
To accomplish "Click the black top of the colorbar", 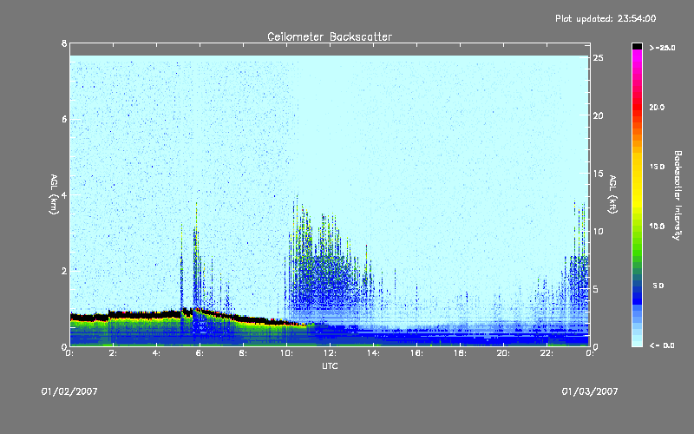I will (x=637, y=46).
